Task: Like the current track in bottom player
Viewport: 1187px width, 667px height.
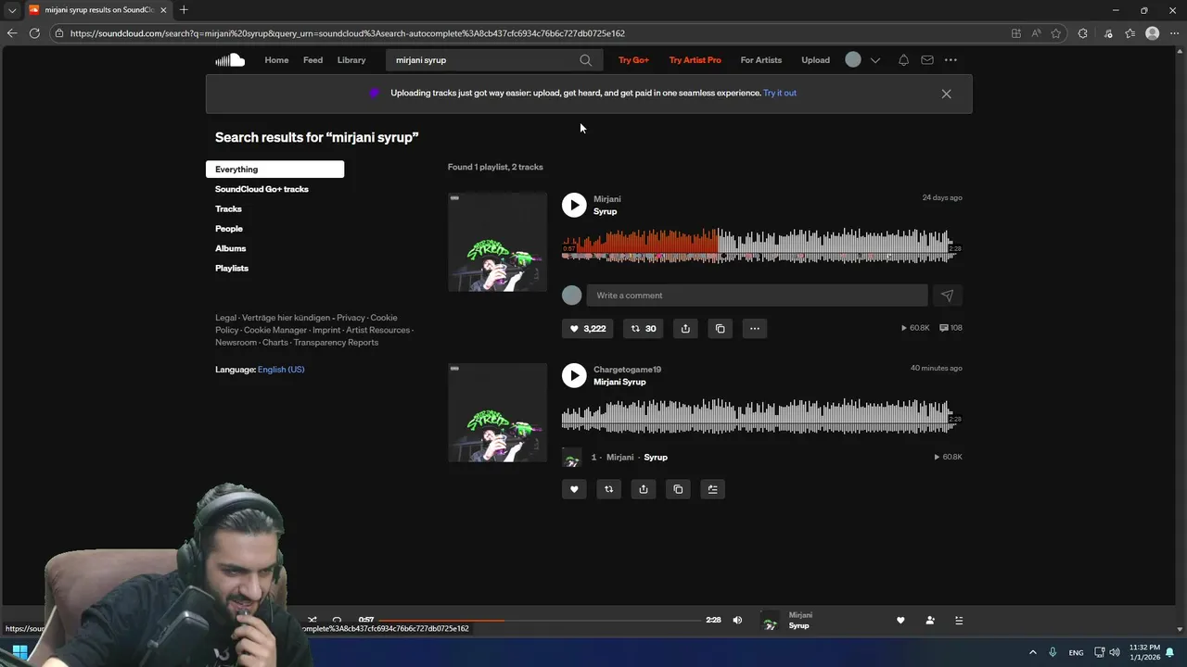Action: click(900, 621)
